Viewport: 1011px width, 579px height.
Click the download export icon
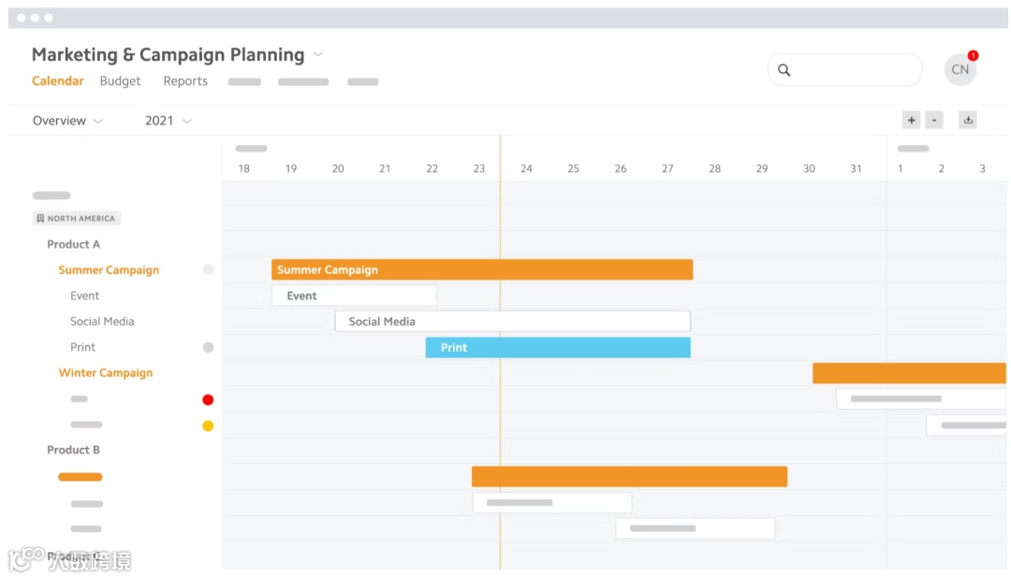coord(968,120)
